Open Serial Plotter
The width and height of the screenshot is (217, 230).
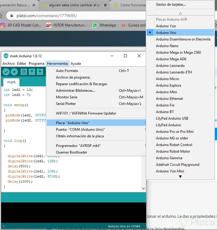pos(96,104)
